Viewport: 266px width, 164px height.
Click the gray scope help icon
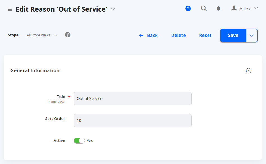pyautogui.click(x=67, y=35)
